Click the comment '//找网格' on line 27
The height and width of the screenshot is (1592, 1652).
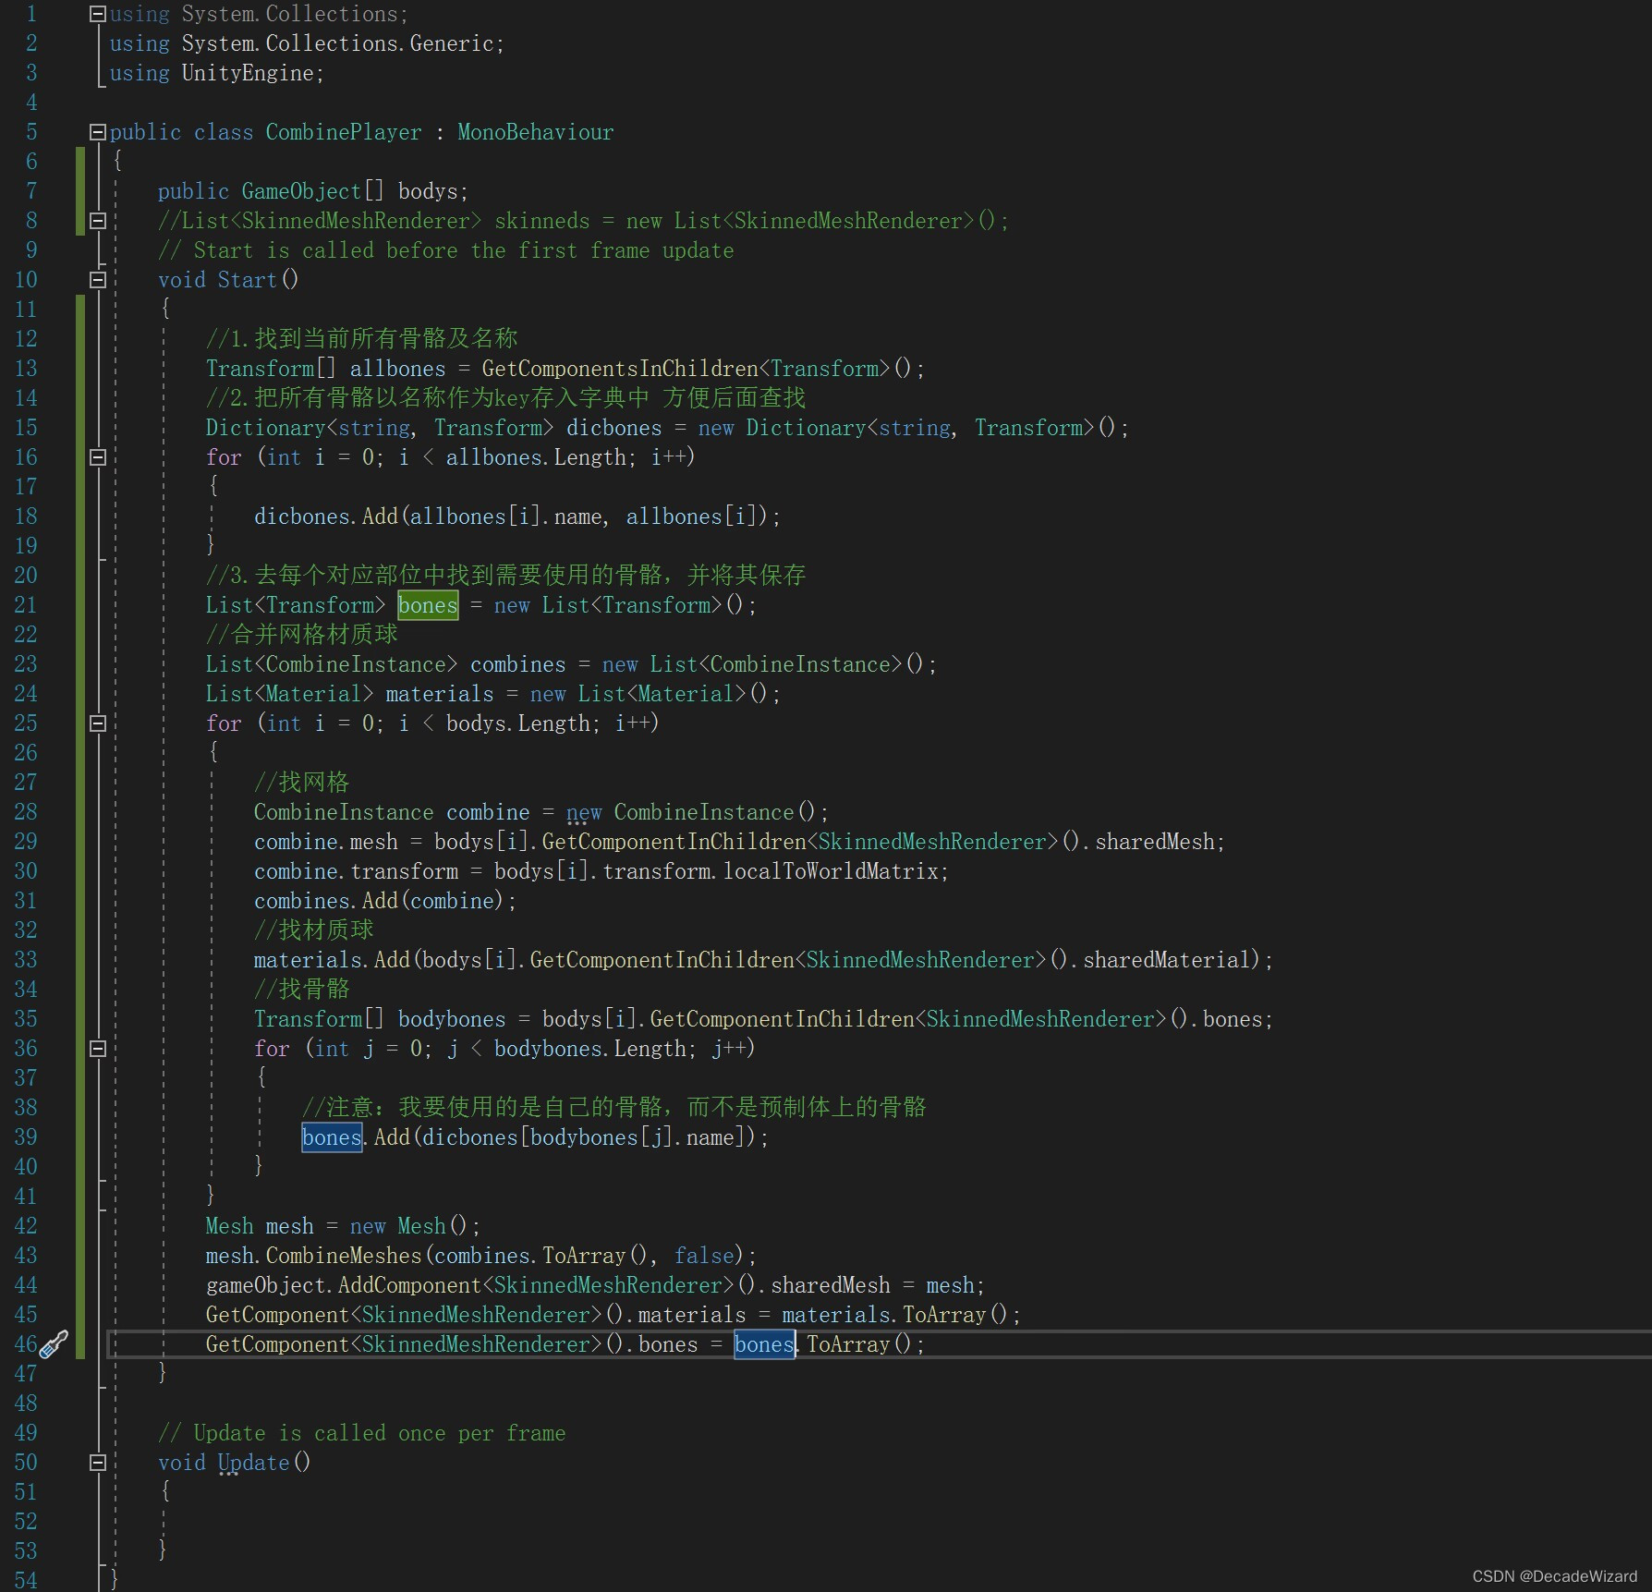(301, 783)
